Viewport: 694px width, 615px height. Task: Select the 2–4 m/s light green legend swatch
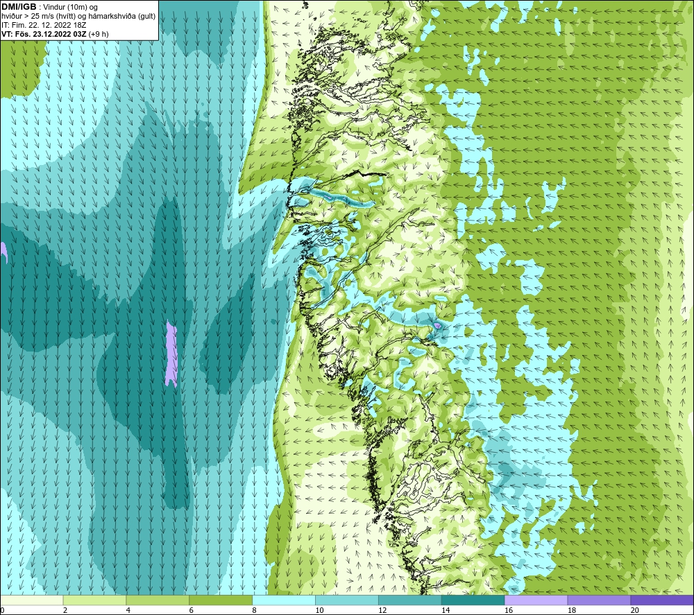[x=94, y=600]
